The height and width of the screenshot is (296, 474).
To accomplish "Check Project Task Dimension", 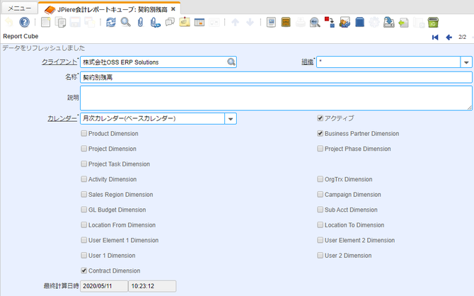I will click(84, 164).
